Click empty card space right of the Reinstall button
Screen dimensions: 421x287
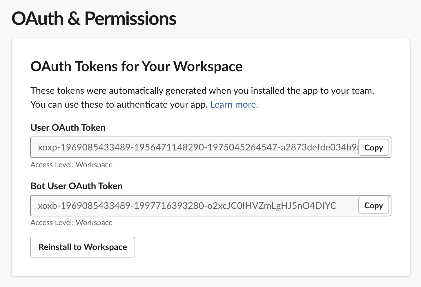(x=261, y=247)
